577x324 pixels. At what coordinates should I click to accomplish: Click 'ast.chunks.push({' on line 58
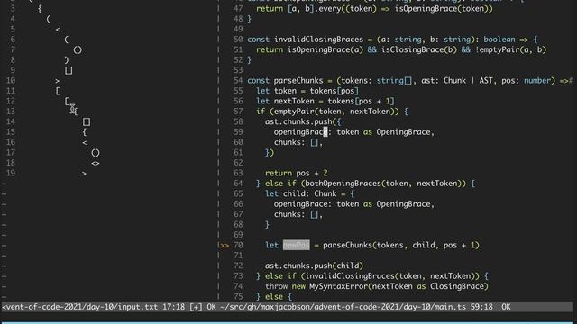[303, 122]
